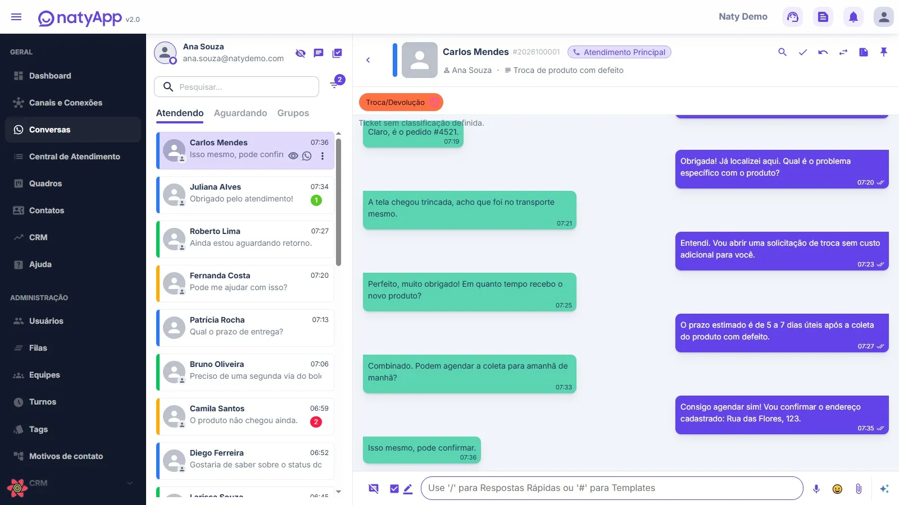
Task: Toggle the crossed-out message icon beside the input
Action: (374, 489)
